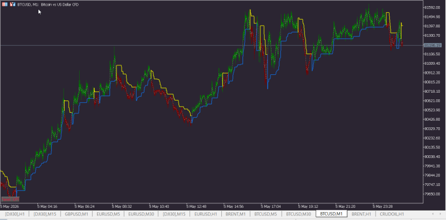Switch to the [DJI30],H1 chart tab
Viewport: 446px width, 220px height.
pos(15,214)
